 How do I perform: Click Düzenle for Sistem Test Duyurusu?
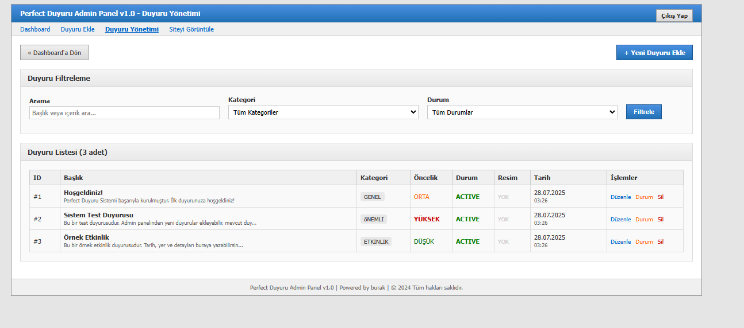pyautogui.click(x=620, y=219)
